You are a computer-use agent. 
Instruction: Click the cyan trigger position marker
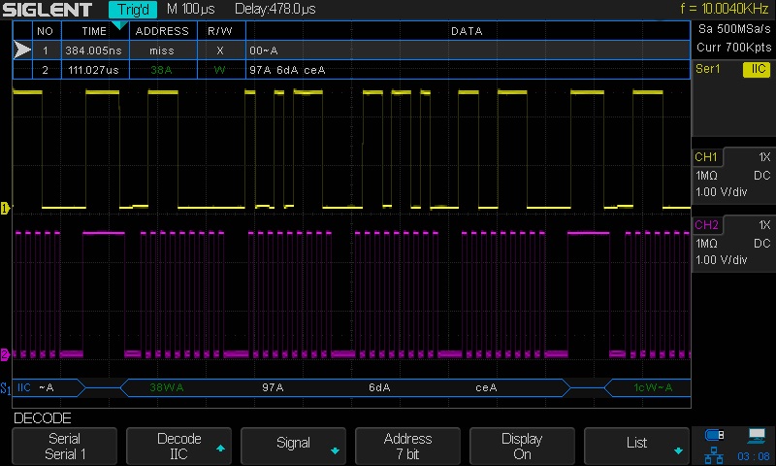coord(119,25)
